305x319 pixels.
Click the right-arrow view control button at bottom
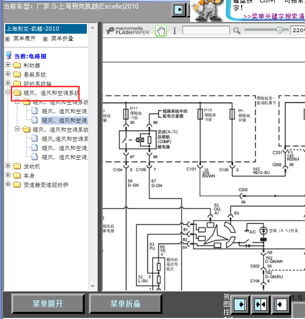240,305
